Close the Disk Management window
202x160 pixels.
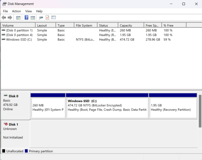(x=196, y=4)
